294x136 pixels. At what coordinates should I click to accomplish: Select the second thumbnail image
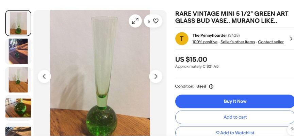pyautogui.click(x=18, y=51)
